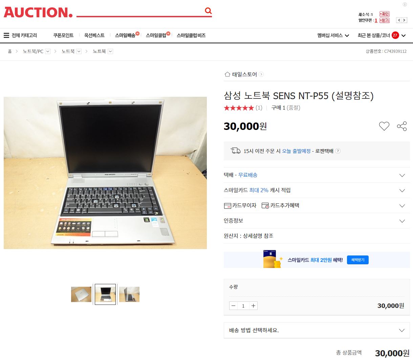Click the 오늘 출발예정 link

296,151
